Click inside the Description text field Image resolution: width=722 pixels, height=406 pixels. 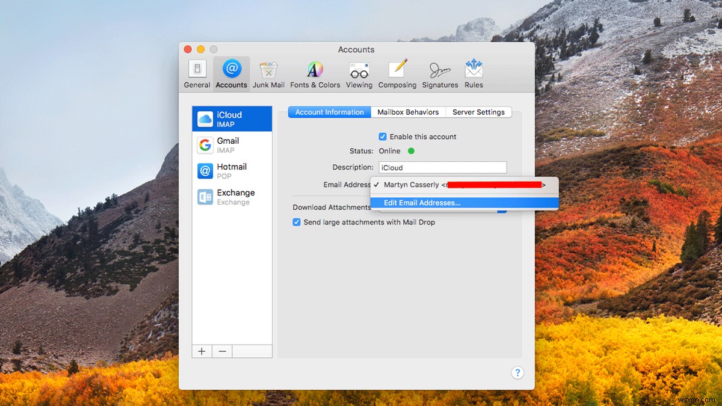(x=442, y=167)
